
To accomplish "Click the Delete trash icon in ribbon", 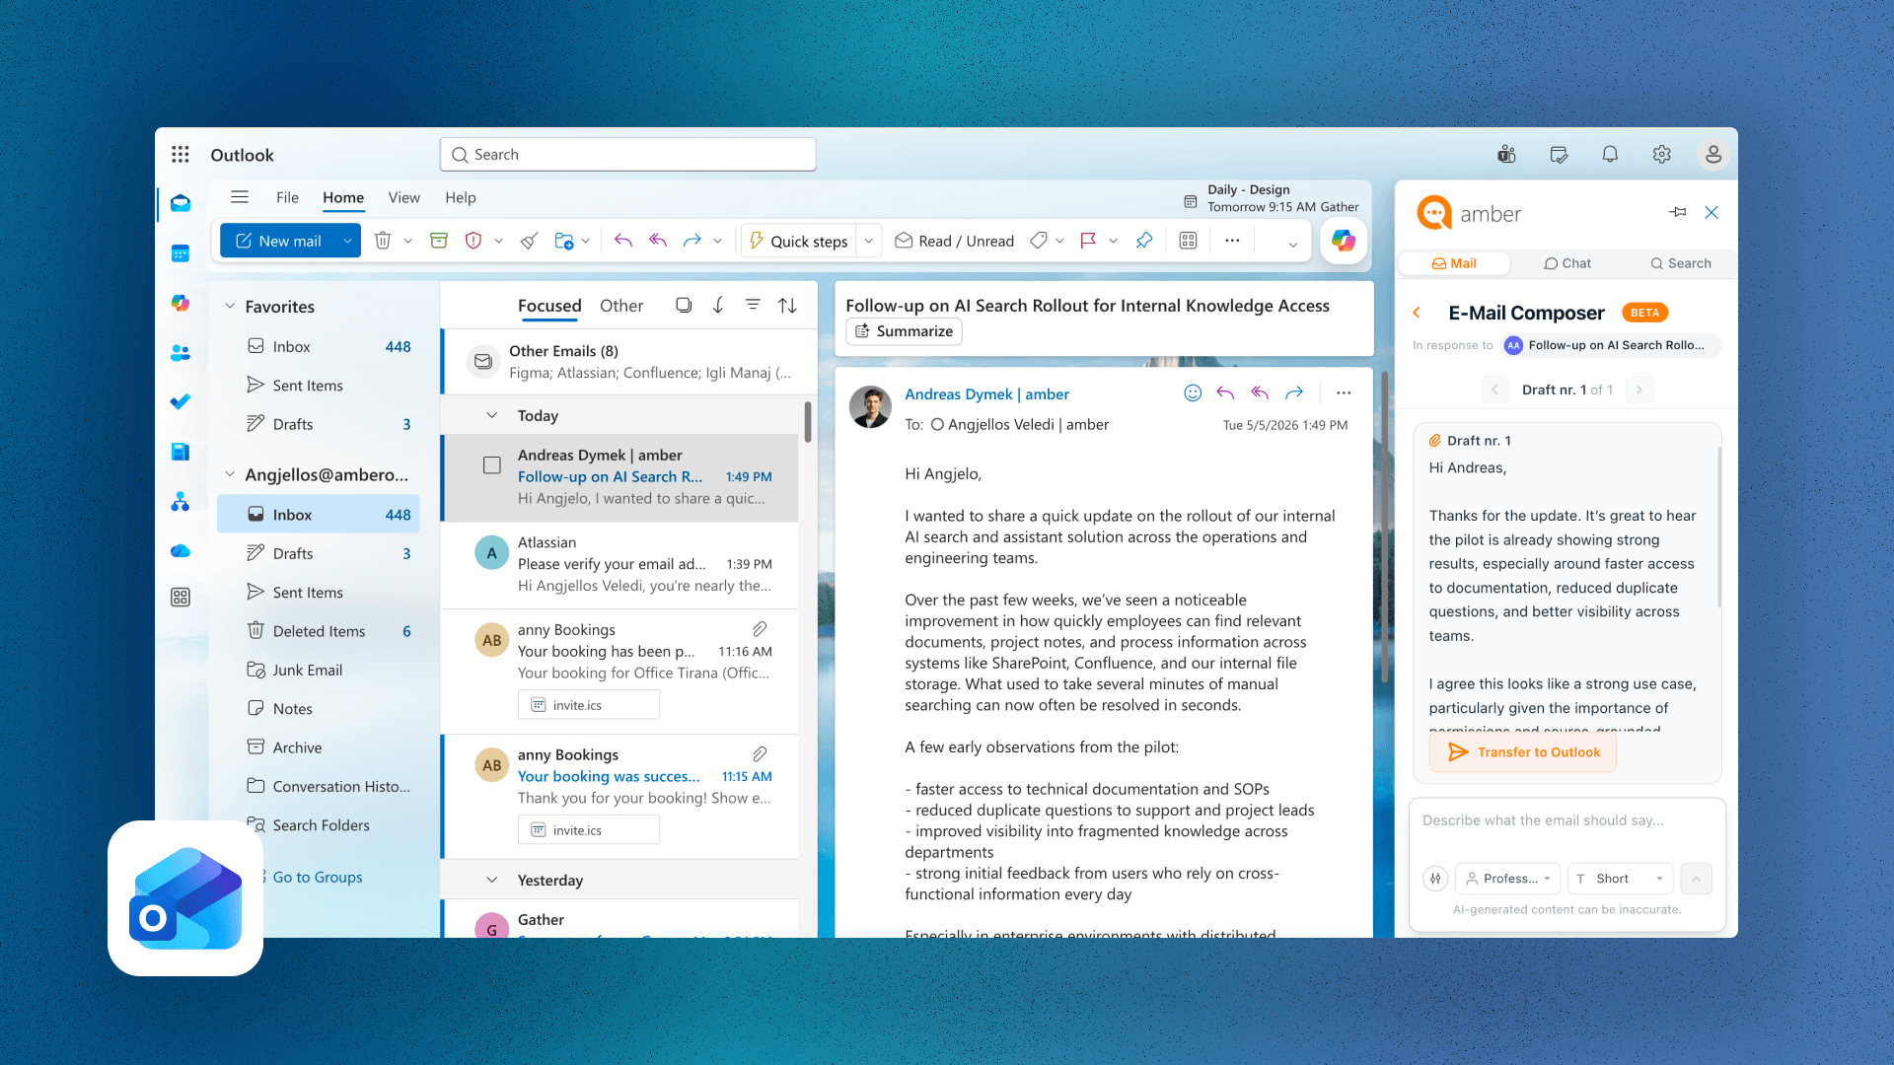I will click(x=383, y=241).
